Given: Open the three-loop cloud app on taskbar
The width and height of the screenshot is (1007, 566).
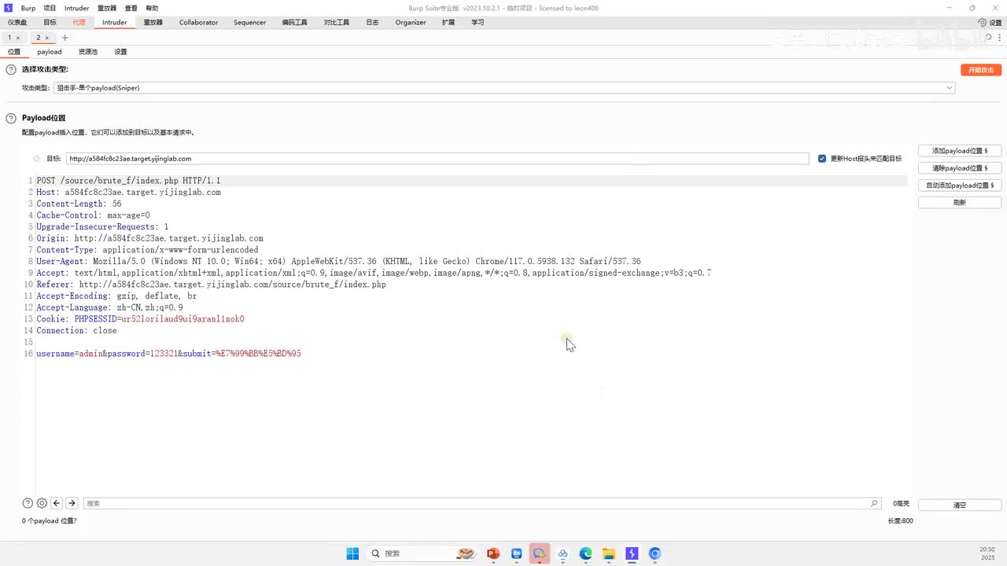Looking at the screenshot, I should click(x=563, y=553).
